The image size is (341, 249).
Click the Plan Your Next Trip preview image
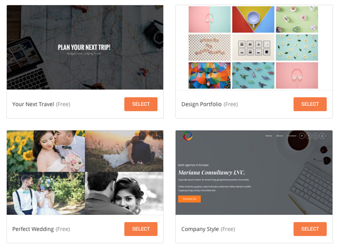(85, 48)
